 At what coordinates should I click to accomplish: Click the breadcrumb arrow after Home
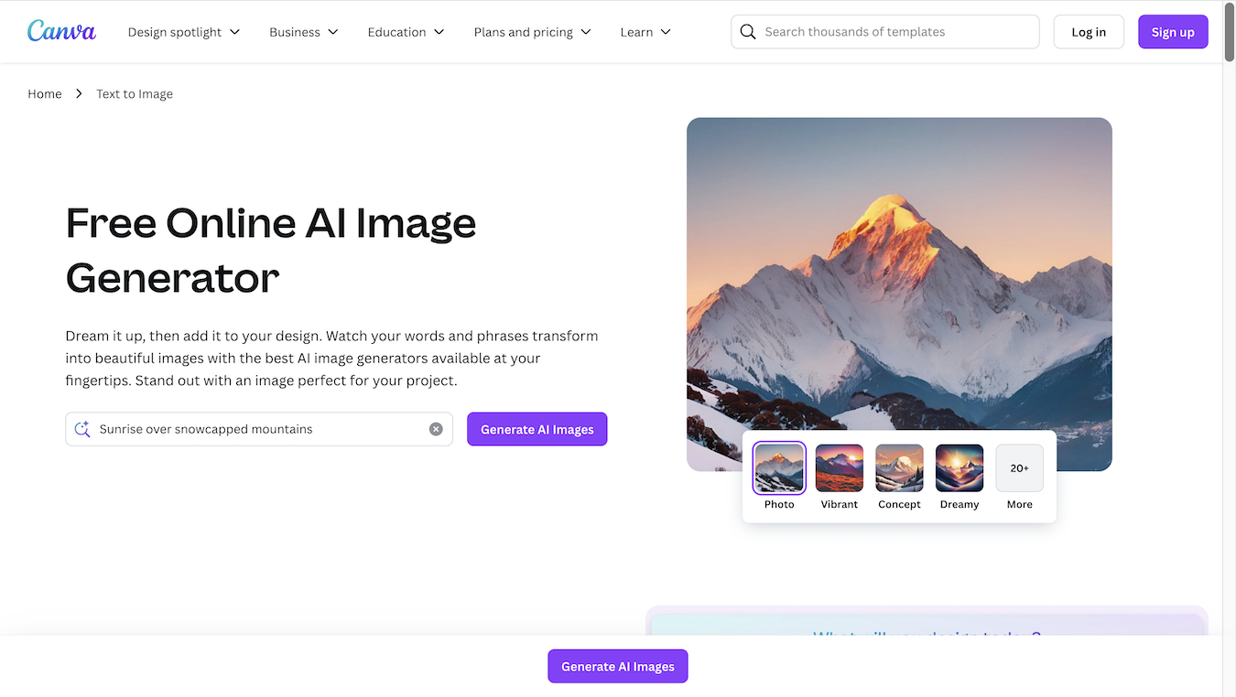tap(79, 93)
